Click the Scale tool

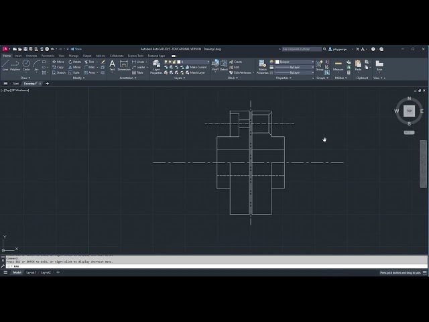pyautogui.click(x=74, y=72)
